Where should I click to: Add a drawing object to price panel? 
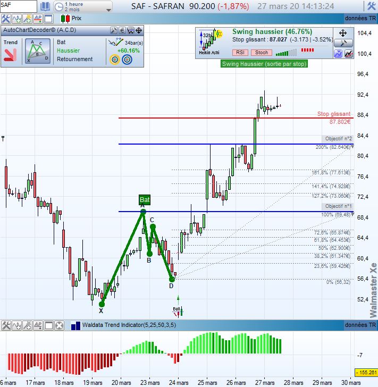[x=27, y=19]
